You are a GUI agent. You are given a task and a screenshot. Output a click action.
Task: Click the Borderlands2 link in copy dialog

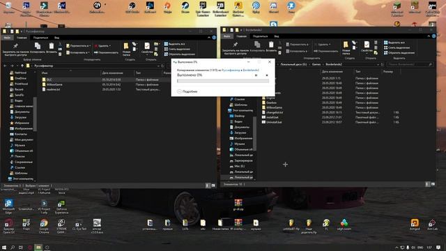(x=251, y=70)
